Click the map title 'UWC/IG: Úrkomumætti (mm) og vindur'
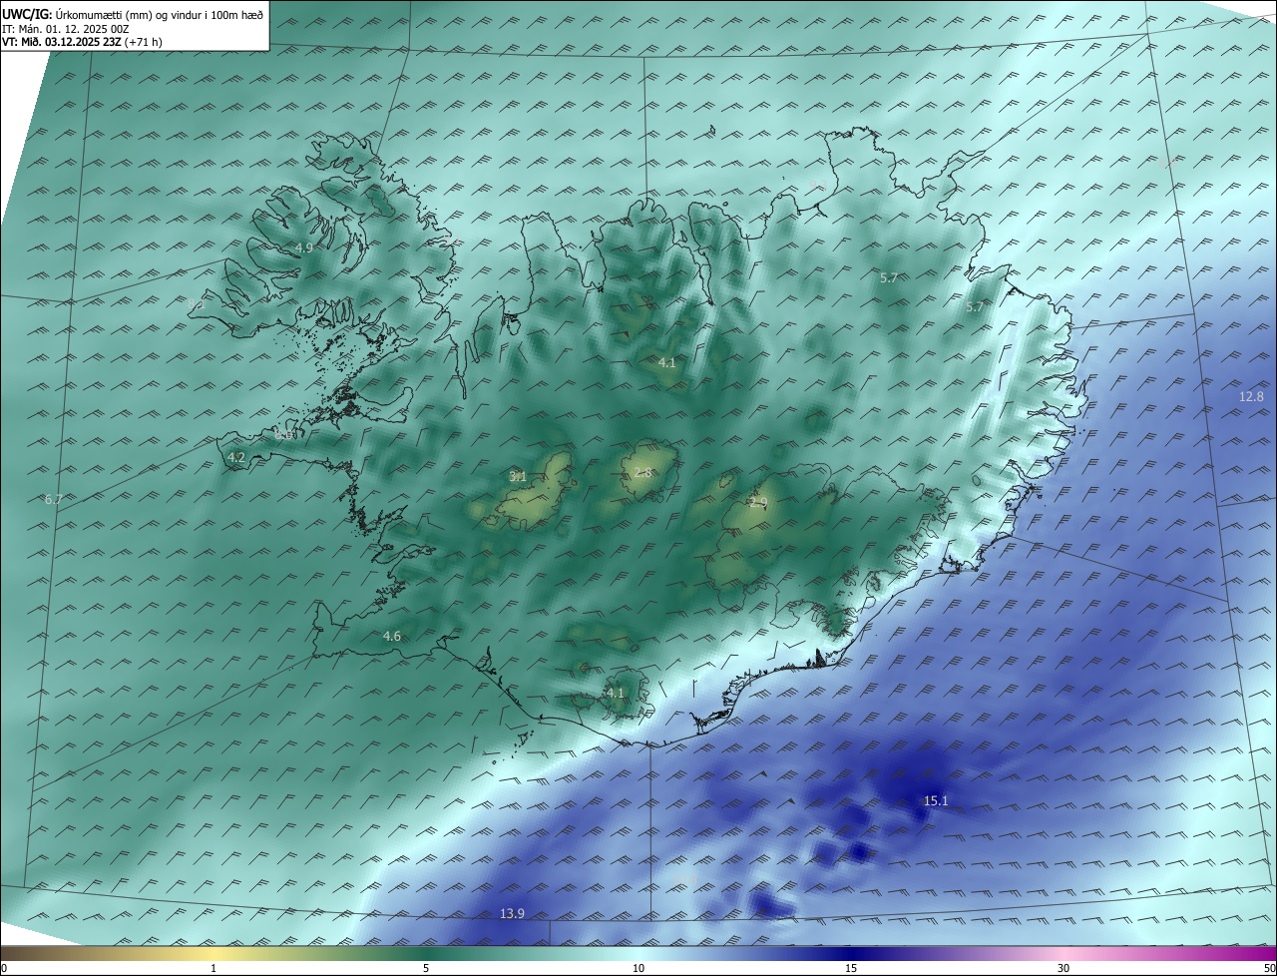Viewport: 1277px width, 976px height. [133, 14]
